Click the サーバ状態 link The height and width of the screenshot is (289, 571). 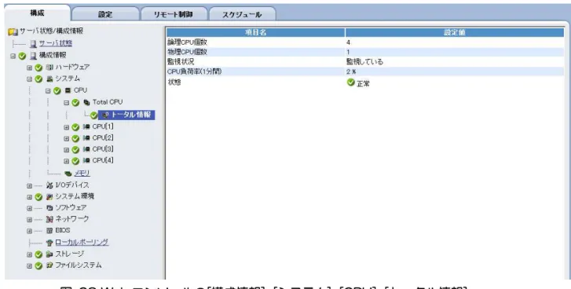point(56,43)
